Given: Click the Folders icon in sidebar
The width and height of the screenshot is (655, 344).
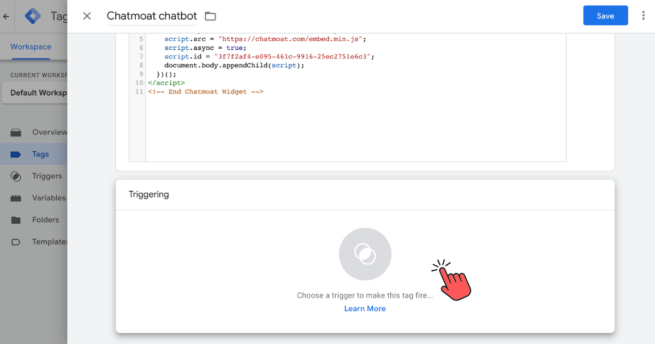Looking at the screenshot, I should click(x=16, y=220).
